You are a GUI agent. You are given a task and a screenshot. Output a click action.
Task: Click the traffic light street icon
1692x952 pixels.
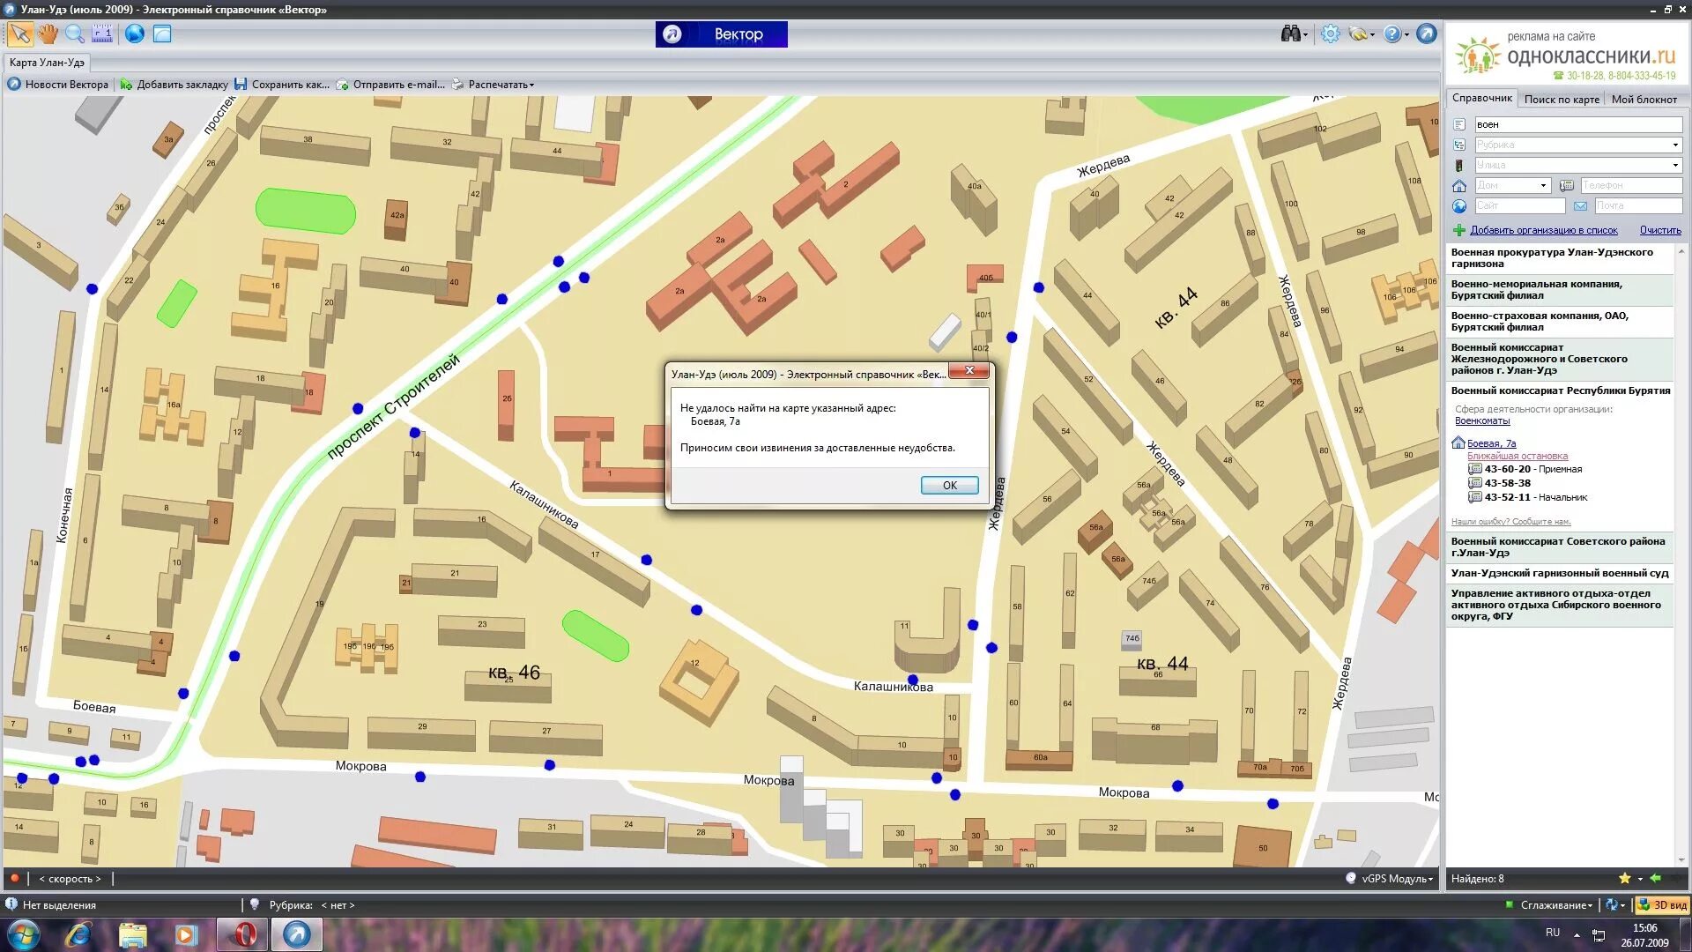pyautogui.click(x=1459, y=165)
